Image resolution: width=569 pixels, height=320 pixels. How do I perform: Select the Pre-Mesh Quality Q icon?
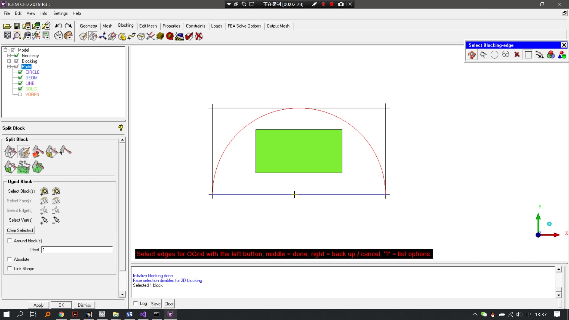(170, 36)
